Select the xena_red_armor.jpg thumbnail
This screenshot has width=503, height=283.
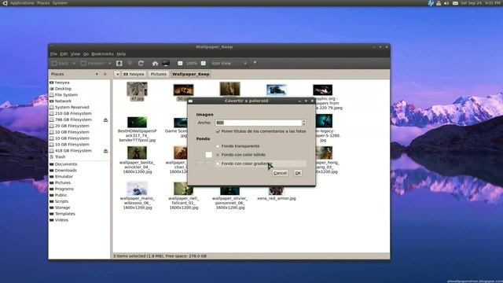tap(276, 191)
